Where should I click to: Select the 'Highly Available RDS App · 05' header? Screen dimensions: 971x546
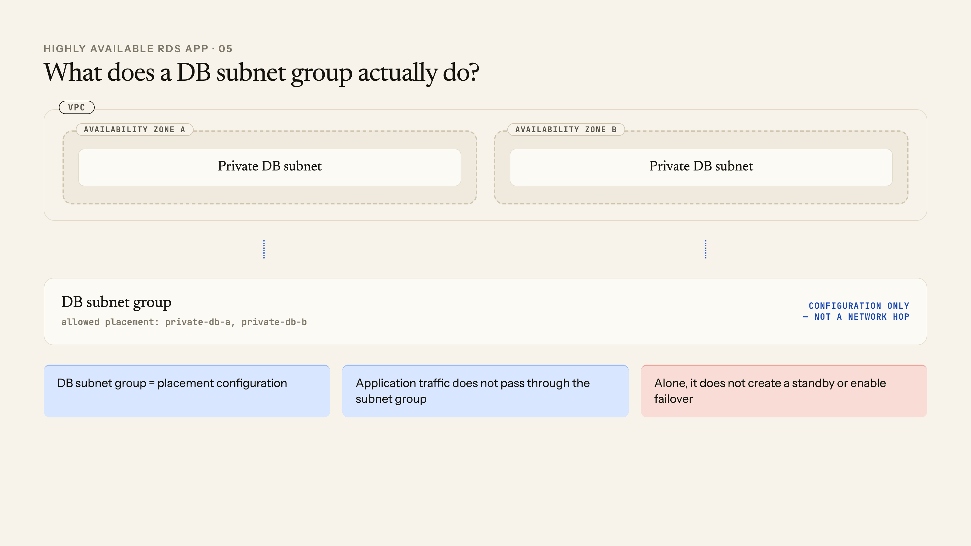click(138, 49)
